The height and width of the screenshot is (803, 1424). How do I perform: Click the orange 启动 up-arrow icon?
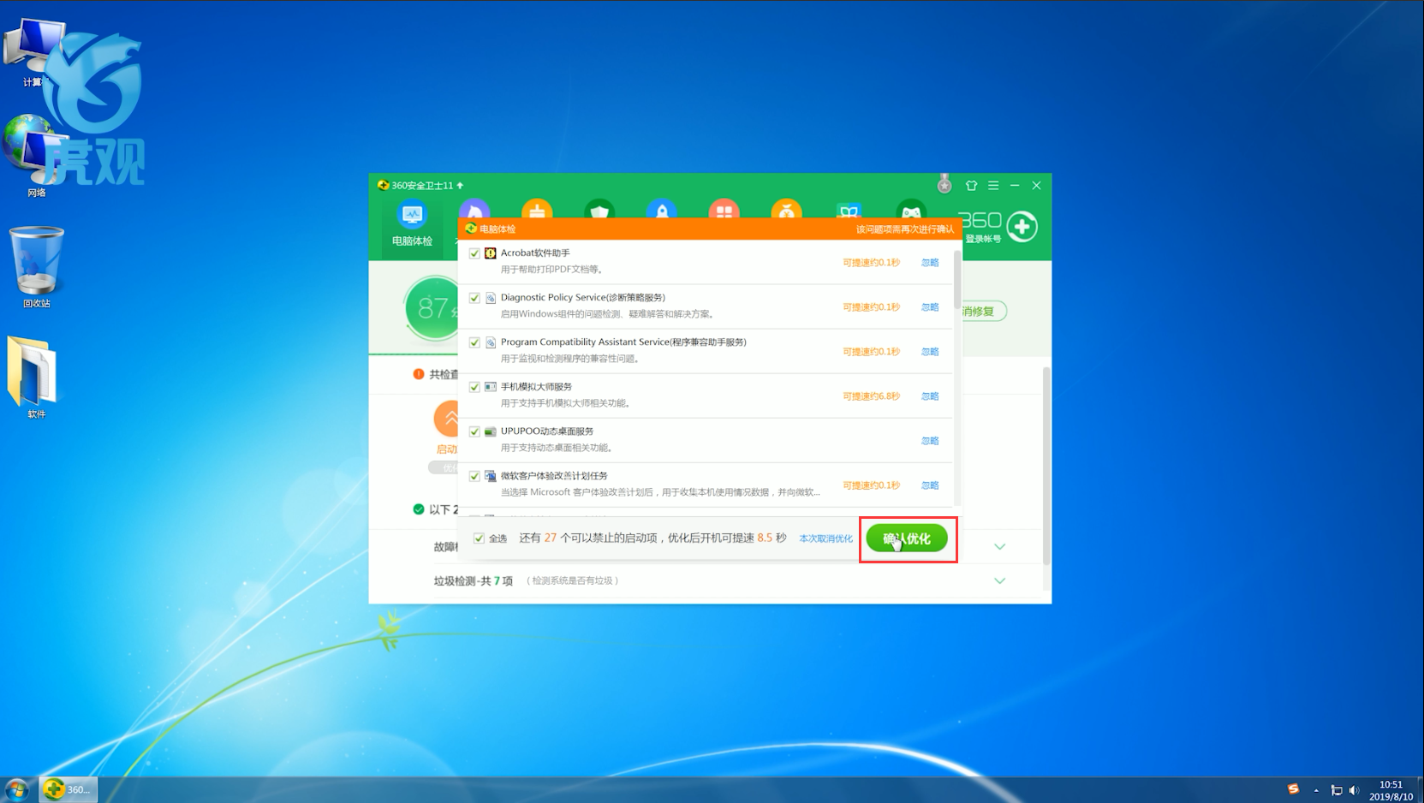click(447, 419)
